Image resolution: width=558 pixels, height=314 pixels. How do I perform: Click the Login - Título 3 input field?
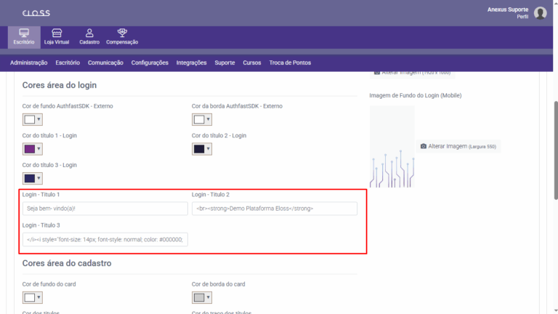coord(105,239)
